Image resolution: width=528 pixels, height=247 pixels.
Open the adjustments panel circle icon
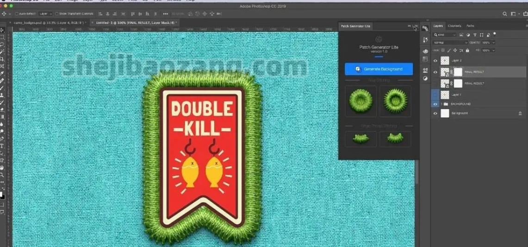coord(425,79)
